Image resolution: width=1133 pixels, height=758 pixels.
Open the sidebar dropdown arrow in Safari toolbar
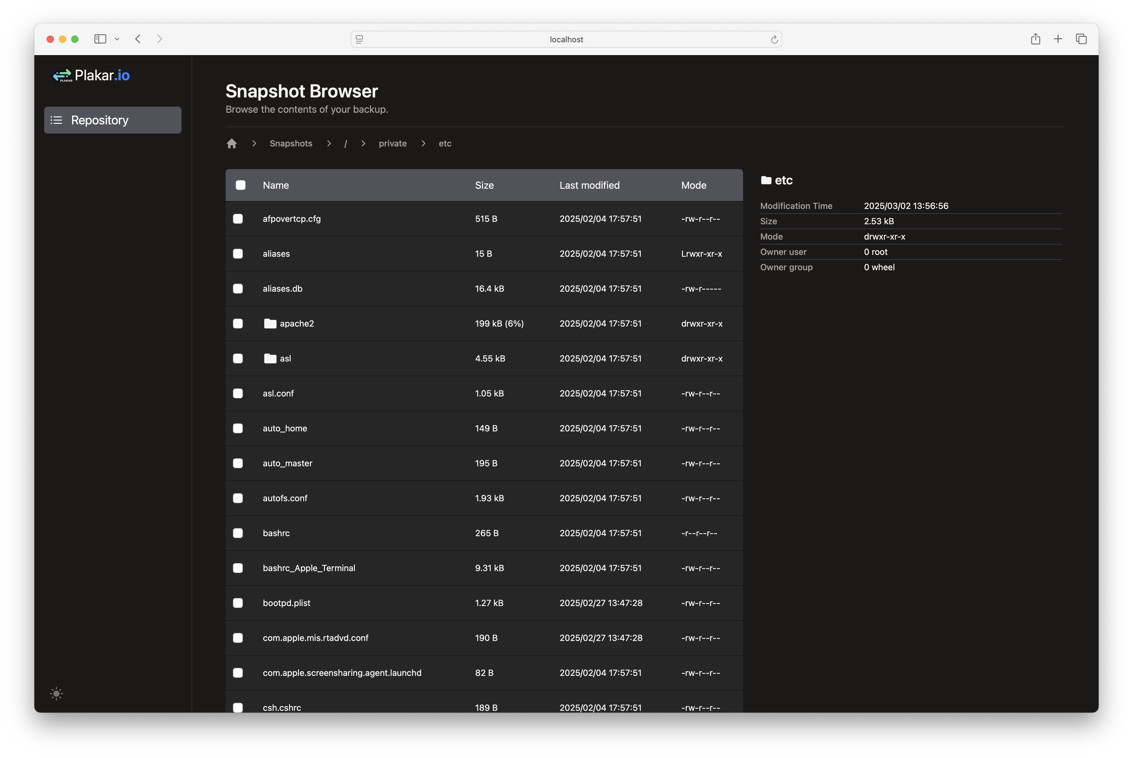(x=117, y=39)
